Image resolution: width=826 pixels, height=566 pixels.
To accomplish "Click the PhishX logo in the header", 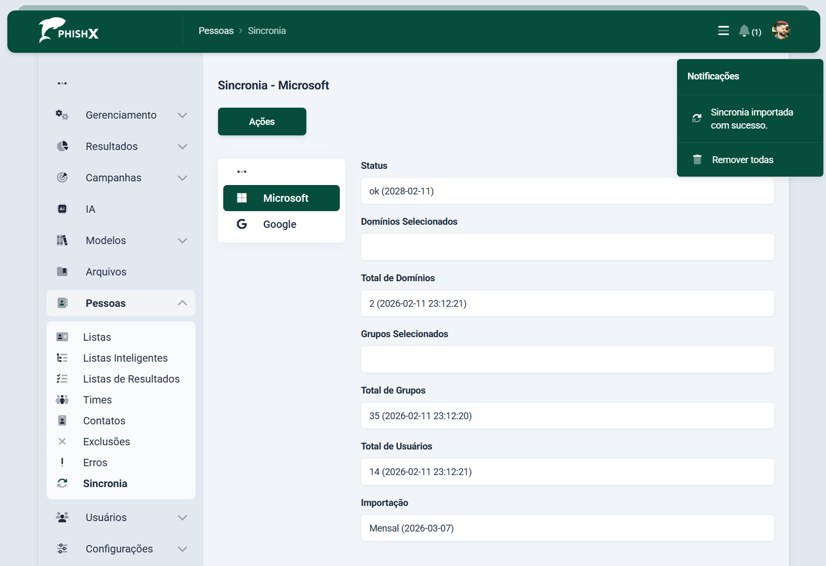I will [68, 31].
